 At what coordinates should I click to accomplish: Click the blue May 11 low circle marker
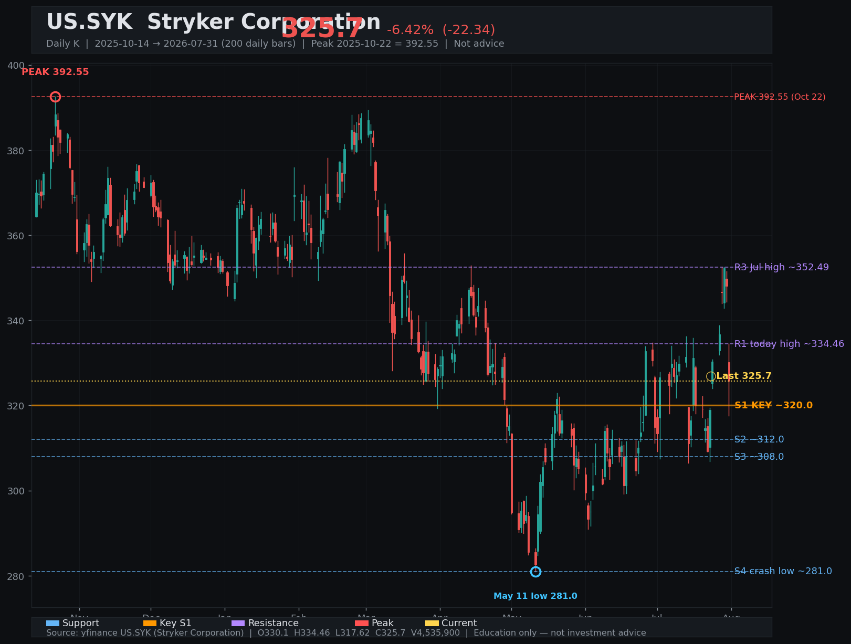[x=535, y=572]
